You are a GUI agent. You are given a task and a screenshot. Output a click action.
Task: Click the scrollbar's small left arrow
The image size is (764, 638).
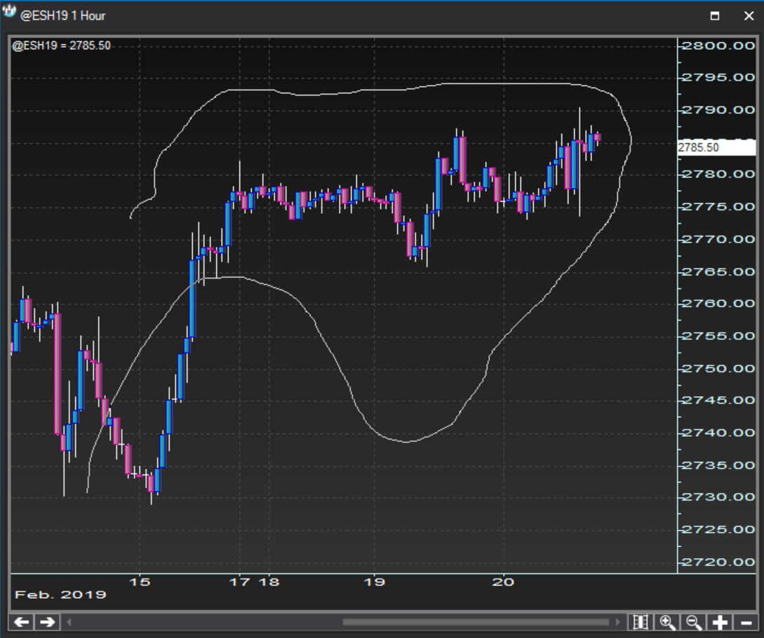pyautogui.click(x=69, y=622)
